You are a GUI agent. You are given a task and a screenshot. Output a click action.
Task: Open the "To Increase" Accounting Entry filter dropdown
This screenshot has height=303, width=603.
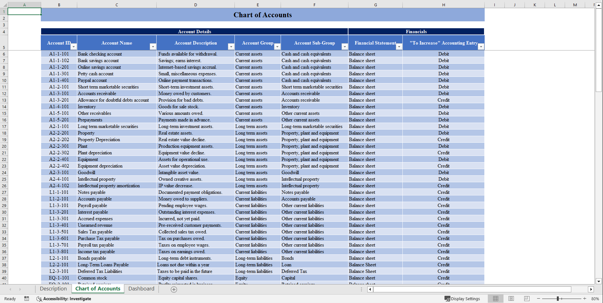[x=481, y=46]
